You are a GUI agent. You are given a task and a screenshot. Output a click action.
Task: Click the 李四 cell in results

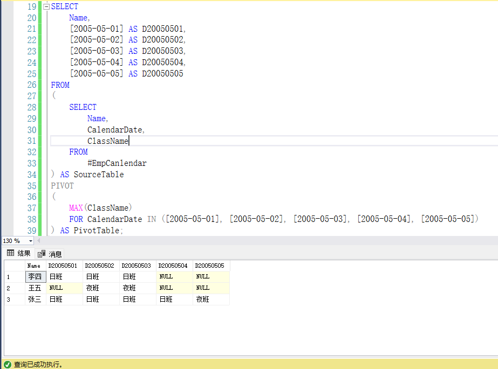pyautogui.click(x=35, y=277)
